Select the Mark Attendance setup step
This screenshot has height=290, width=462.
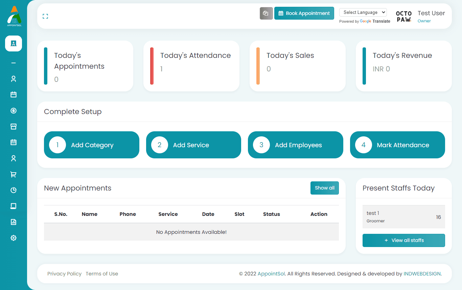click(x=397, y=145)
